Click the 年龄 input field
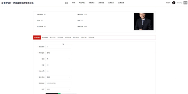188x94 pixels. pyautogui.click(x=58, y=65)
